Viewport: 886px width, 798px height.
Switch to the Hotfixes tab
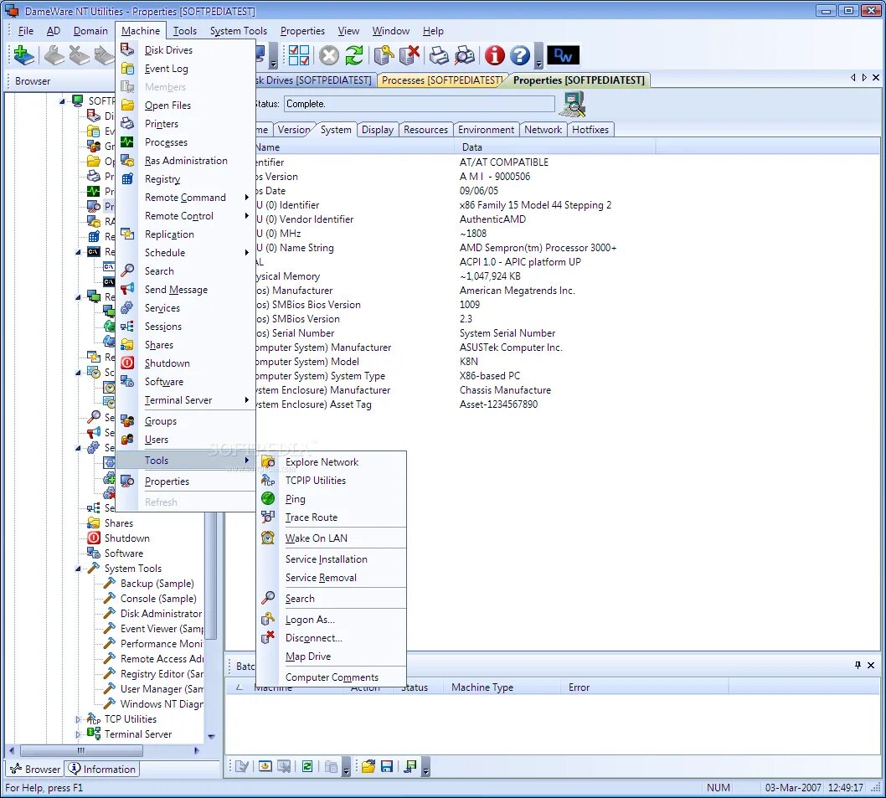point(590,130)
